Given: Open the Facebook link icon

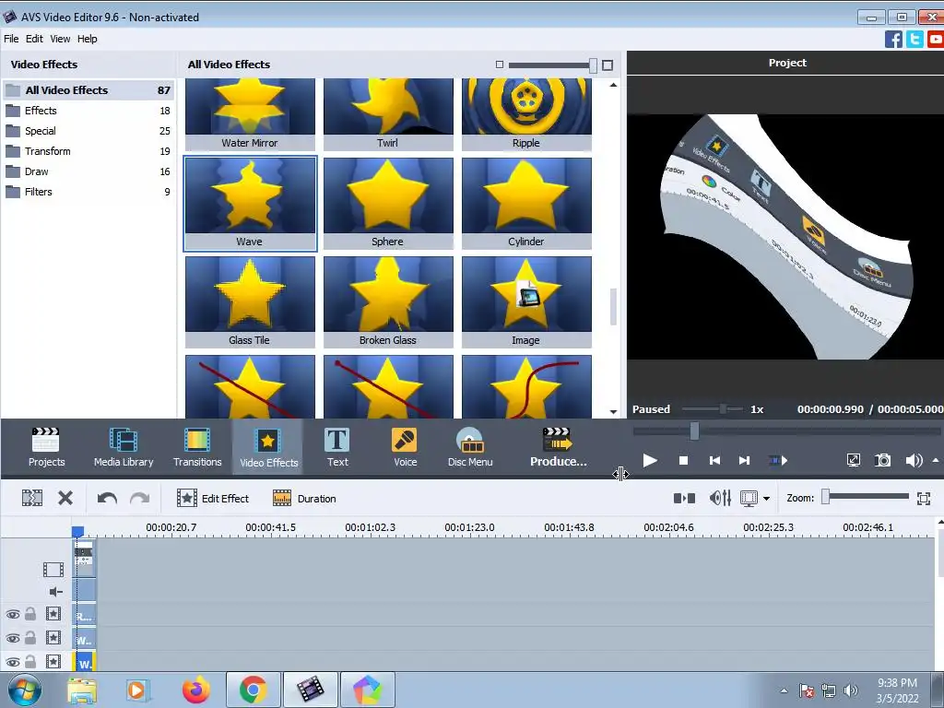Looking at the screenshot, I should click(893, 39).
